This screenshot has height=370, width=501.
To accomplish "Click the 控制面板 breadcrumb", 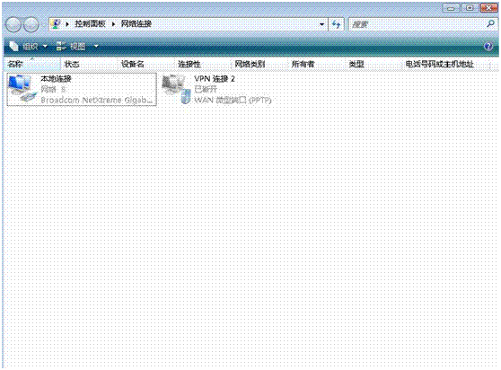I will click(90, 23).
